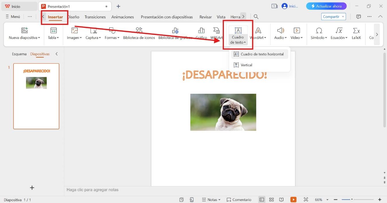Viewport: 387px width, 203px height.
Task: Select slide 1 thumbnail in the panel
Action: [x=36, y=96]
